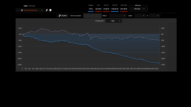This screenshot has height=107, width=191.
Task: Open the Dernière recherche dropdown
Action: (x=30, y=10)
